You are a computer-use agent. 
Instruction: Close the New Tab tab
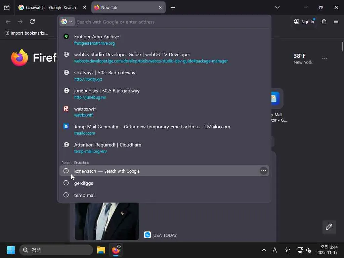point(160,7)
